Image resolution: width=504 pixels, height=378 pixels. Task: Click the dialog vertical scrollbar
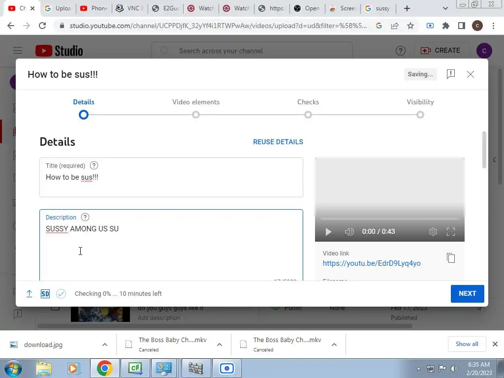[x=484, y=150]
